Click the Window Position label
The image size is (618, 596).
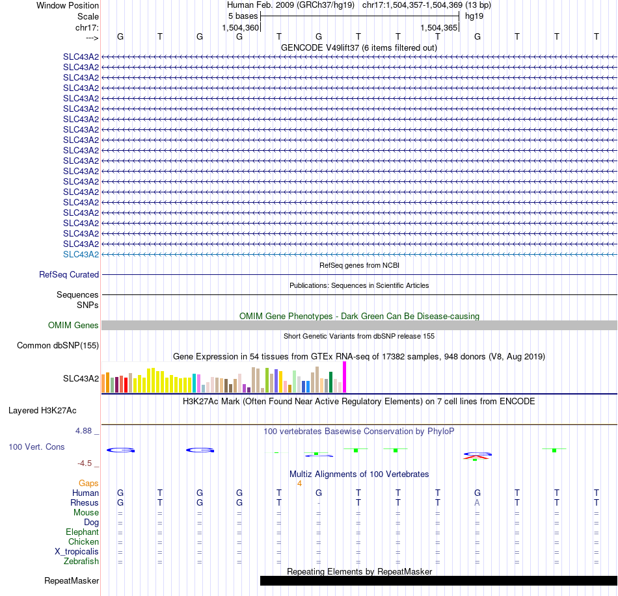[x=68, y=5]
